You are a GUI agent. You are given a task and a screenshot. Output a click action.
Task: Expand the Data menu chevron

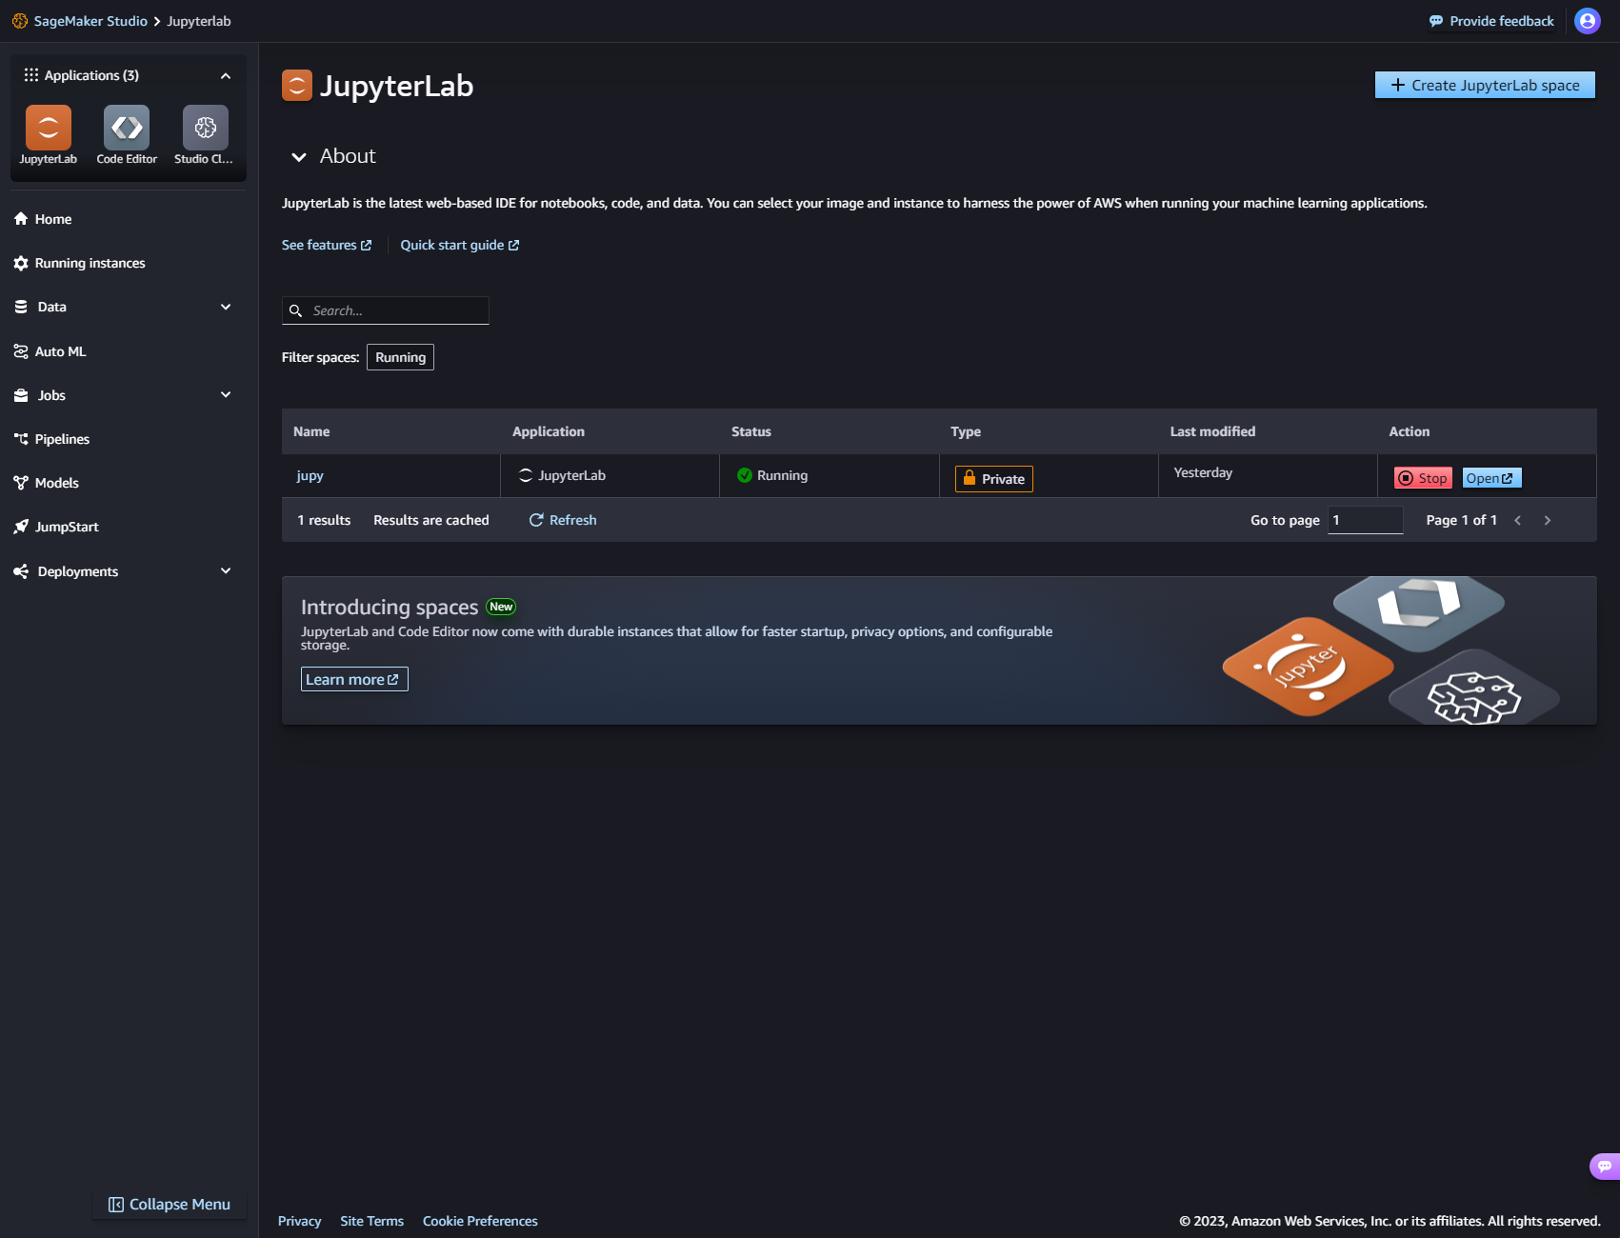coord(226,307)
